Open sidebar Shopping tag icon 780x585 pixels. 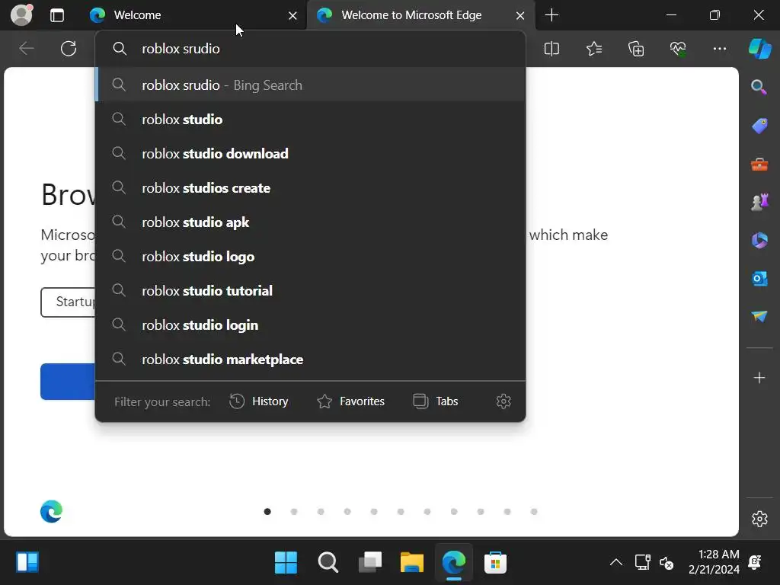tap(759, 126)
